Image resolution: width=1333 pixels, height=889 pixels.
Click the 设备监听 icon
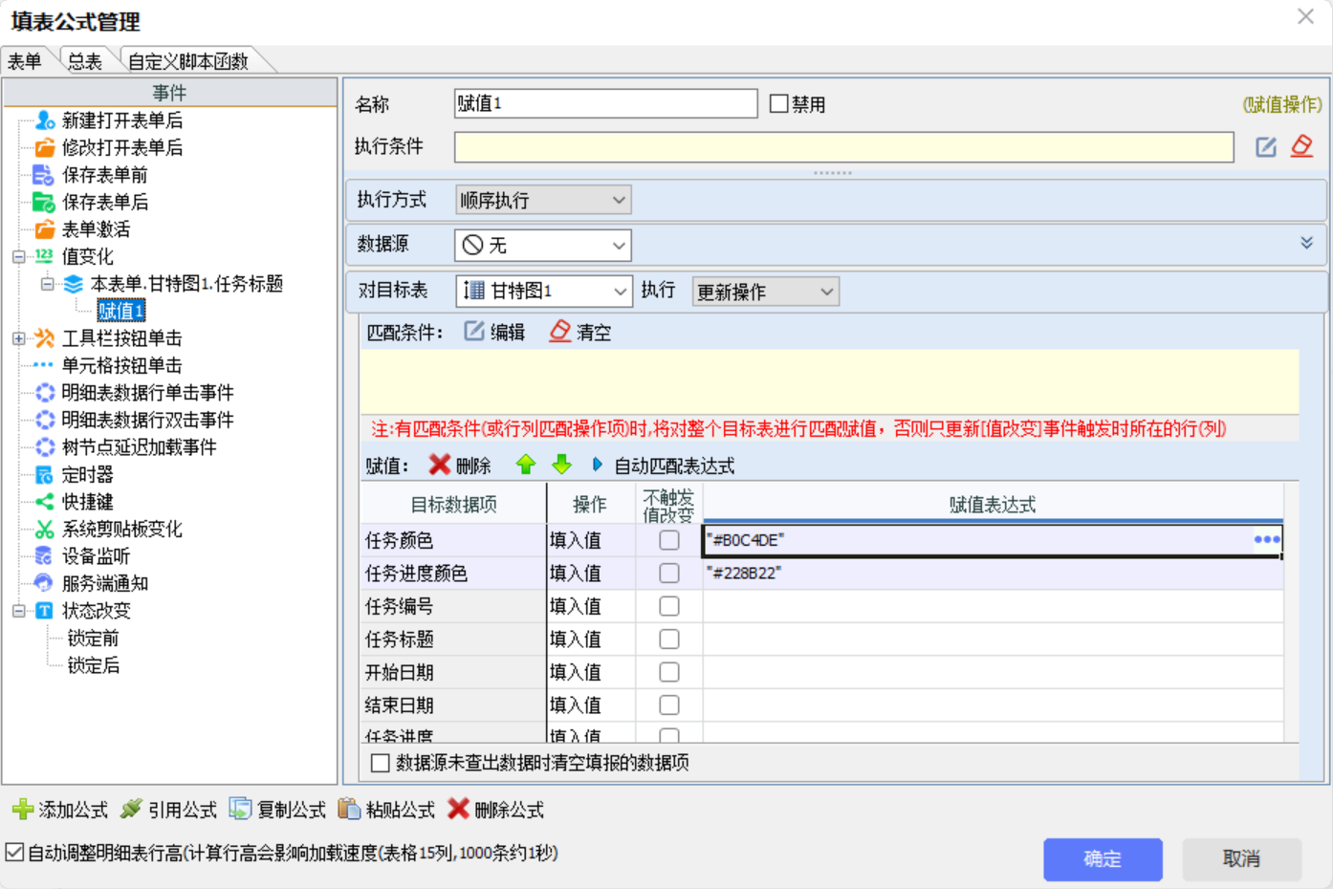coord(45,556)
